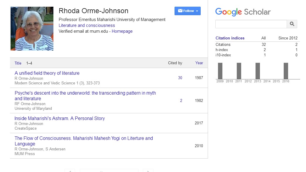
Task: Click 'Professor Emeritus Maharishi University of Management'
Action: click(x=112, y=20)
